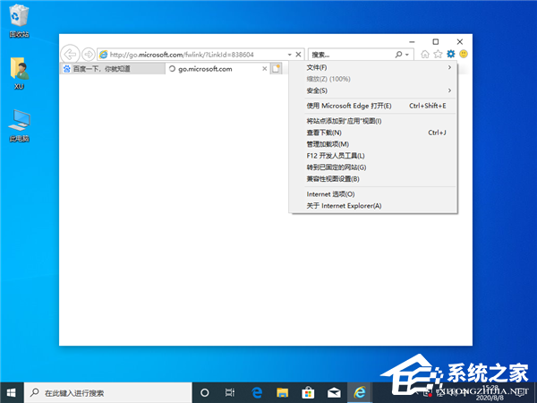Choose 查看下载(N) from menu
The width and height of the screenshot is (537, 403).
point(324,133)
